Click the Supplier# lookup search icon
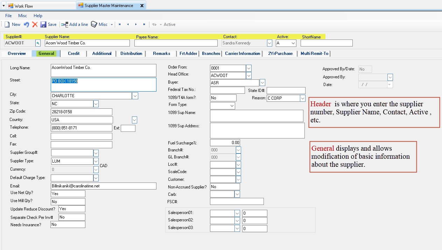This screenshot has width=442, height=250. coord(38,43)
